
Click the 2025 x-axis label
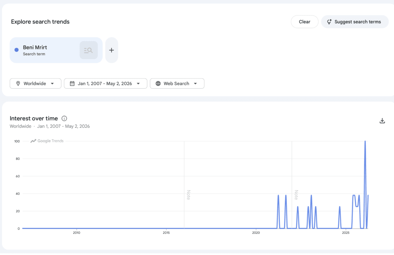tap(346, 233)
